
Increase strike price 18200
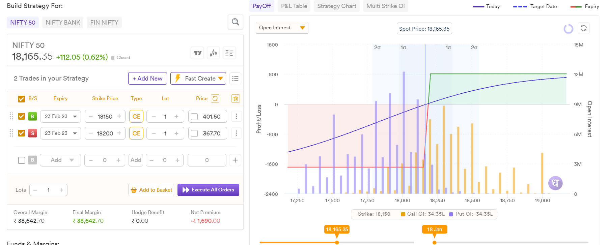pos(119,133)
